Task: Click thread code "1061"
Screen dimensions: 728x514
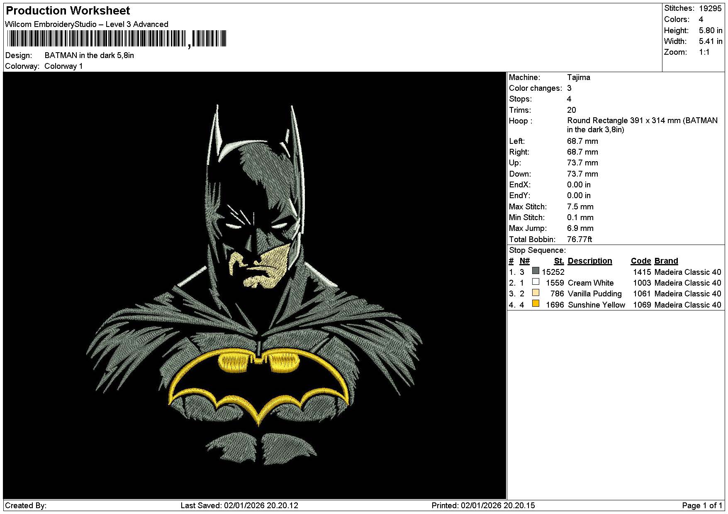Action: pyautogui.click(x=642, y=294)
